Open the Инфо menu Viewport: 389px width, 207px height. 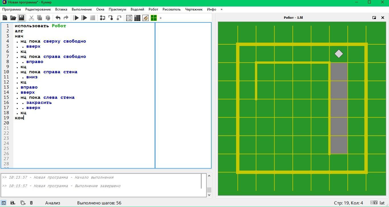(x=212, y=9)
